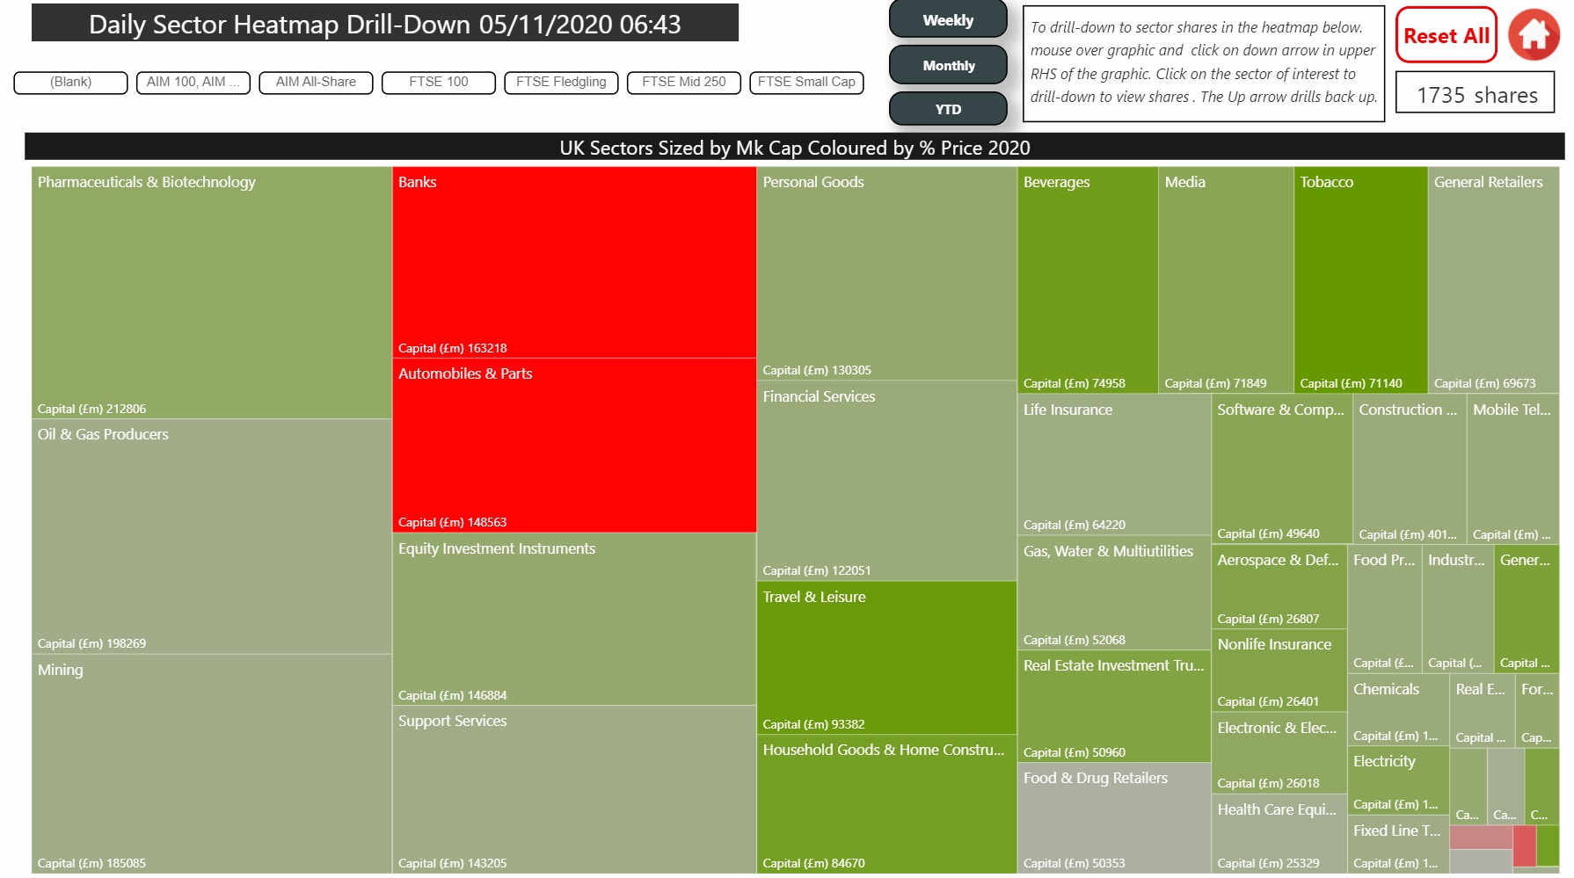Click the Life Insurance sector tile

[x=1113, y=464]
